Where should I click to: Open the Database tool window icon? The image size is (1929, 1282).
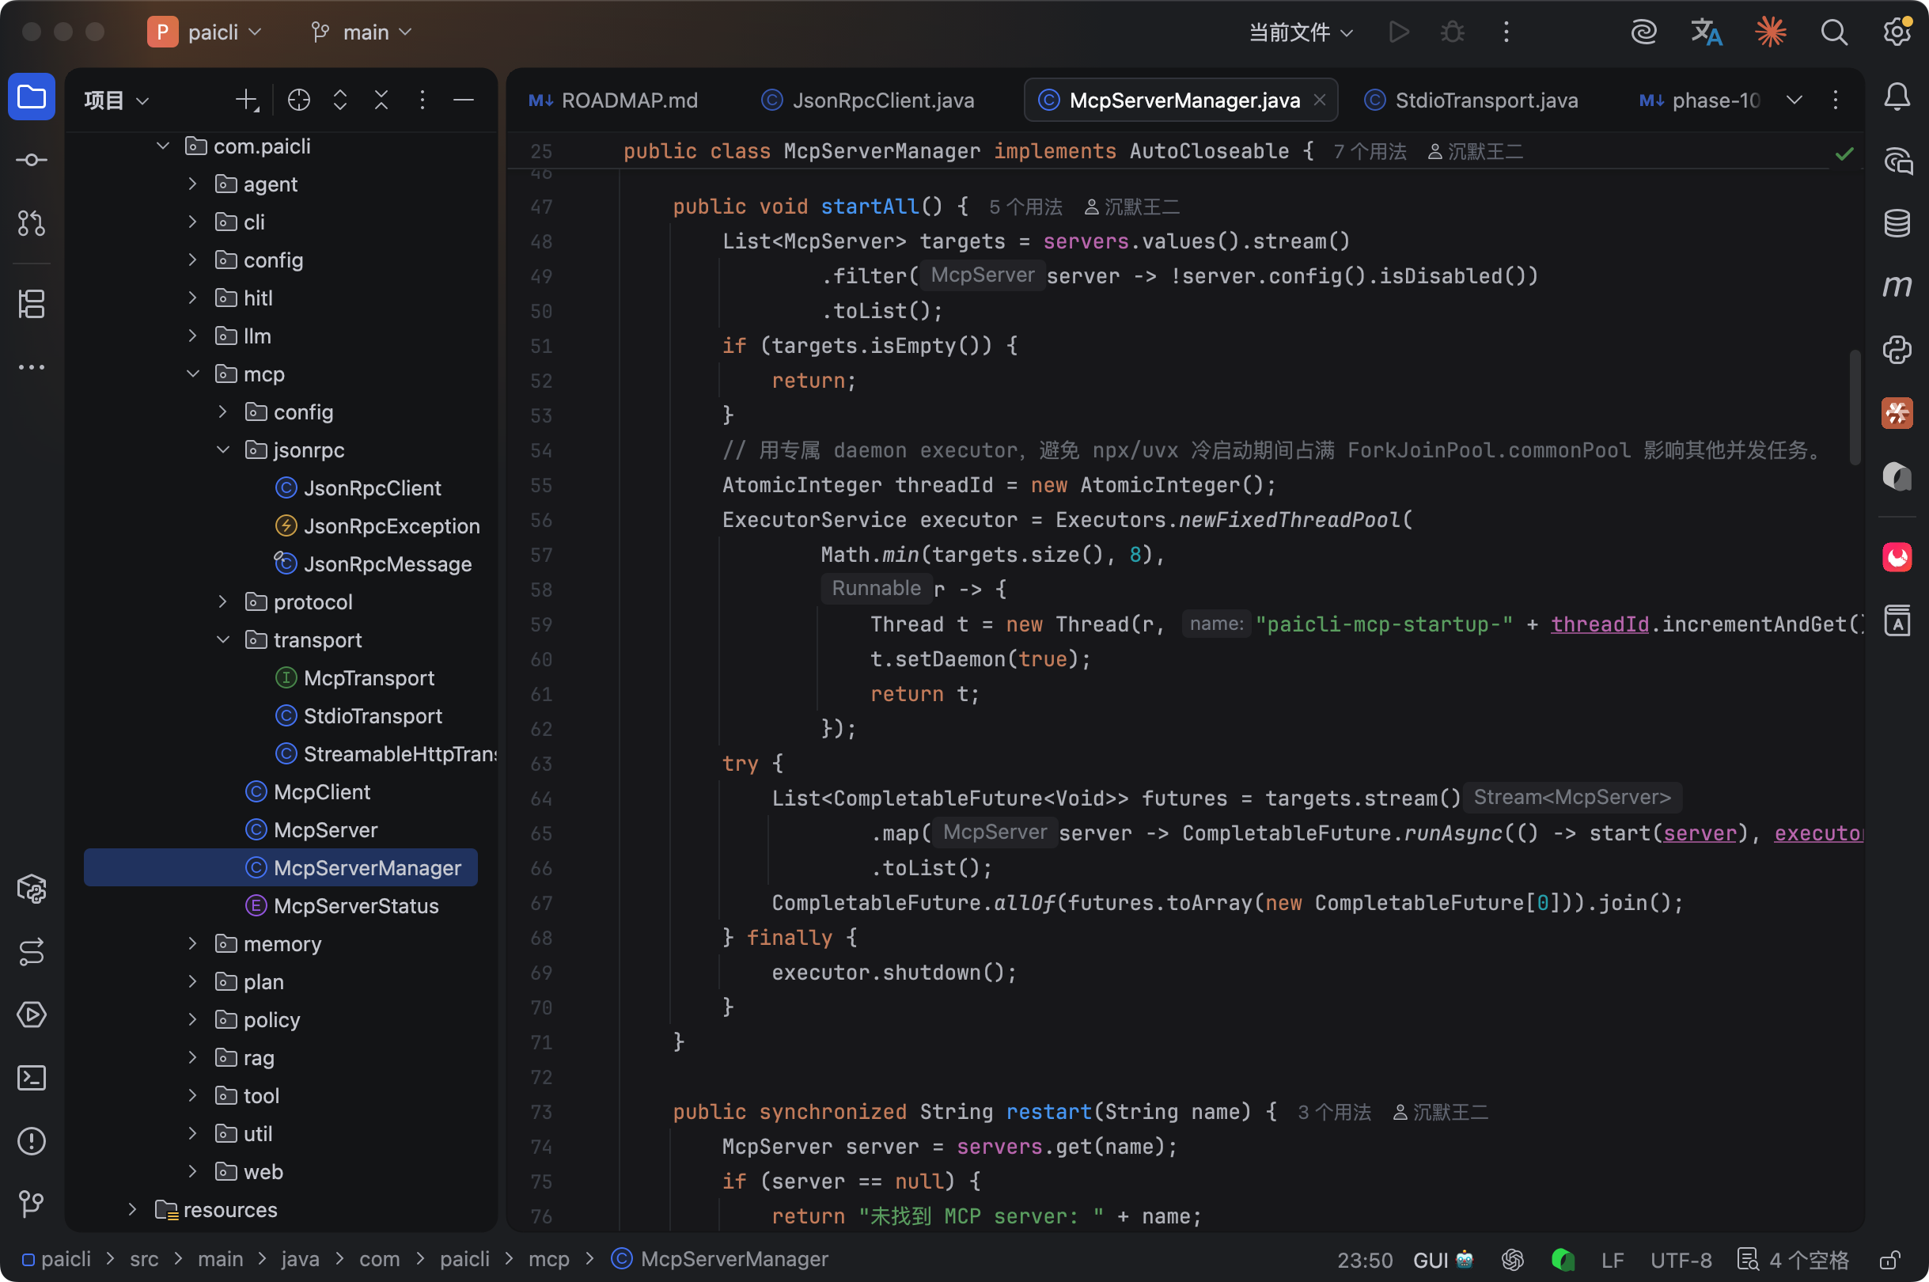[x=1897, y=222]
